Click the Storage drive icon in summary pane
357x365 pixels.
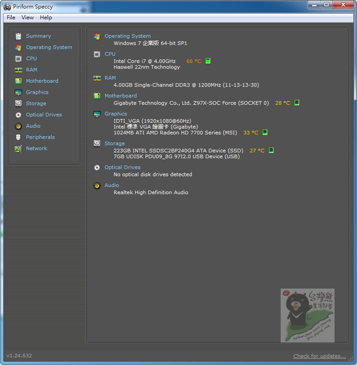point(97,144)
